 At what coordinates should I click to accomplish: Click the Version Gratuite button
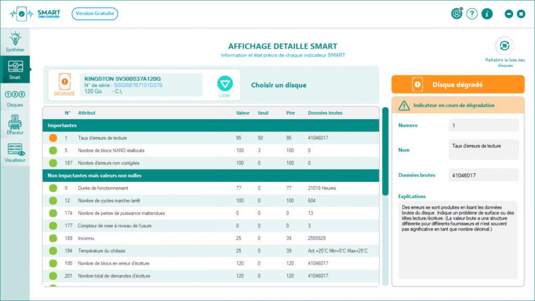(x=95, y=14)
